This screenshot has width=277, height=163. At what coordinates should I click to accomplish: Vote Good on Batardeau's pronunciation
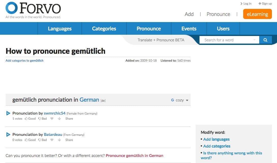click(30, 140)
